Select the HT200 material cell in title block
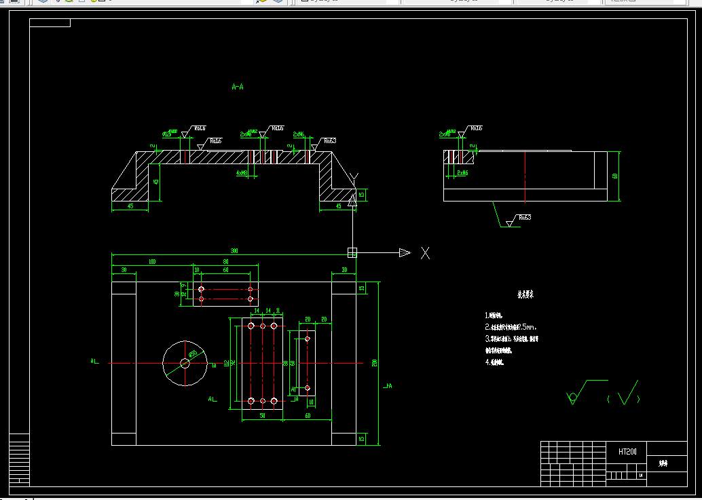This screenshot has width=702, height=500. pos(627,452)
